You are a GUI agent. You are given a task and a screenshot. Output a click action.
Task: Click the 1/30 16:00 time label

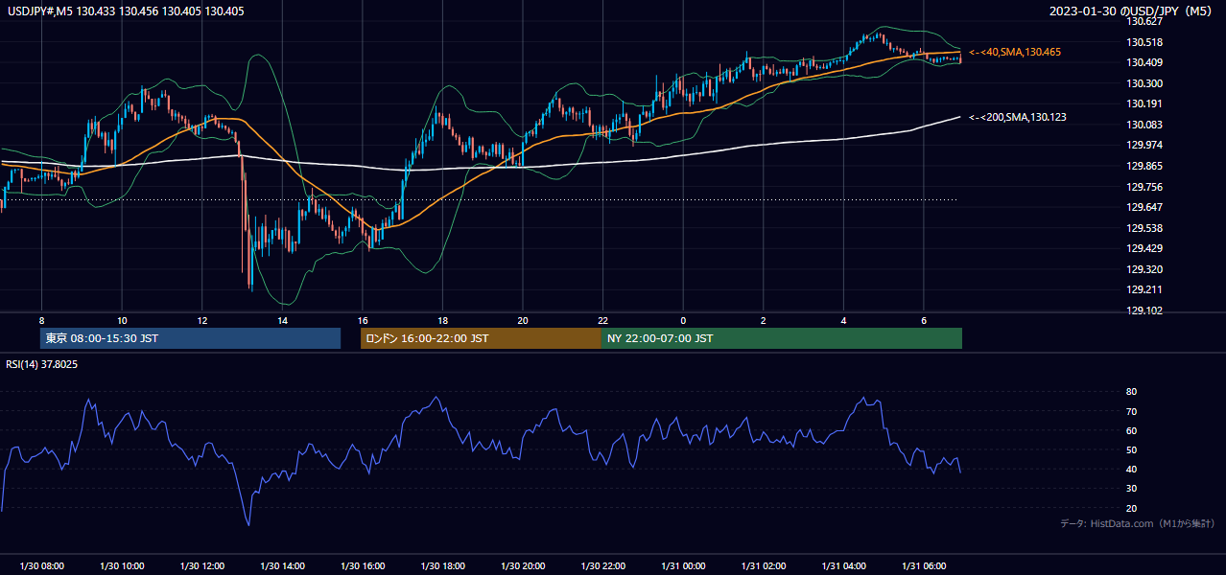click(362, 566)
